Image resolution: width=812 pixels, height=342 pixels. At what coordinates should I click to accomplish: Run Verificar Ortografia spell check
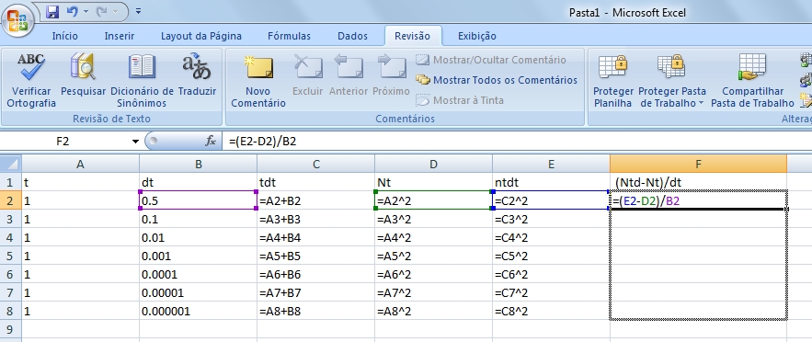point(31,80)
